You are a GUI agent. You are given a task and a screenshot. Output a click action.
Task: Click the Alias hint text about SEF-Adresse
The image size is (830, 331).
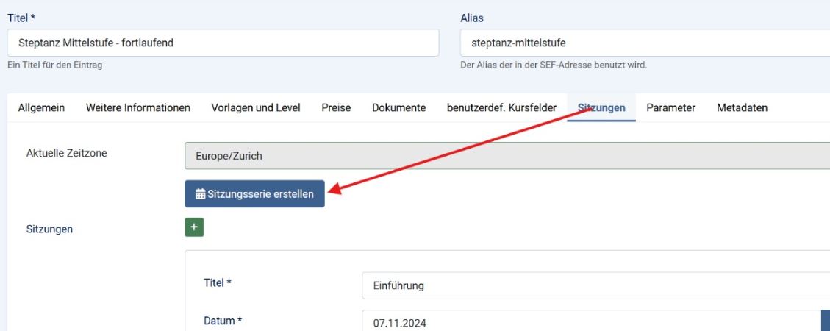coord(554,65)
